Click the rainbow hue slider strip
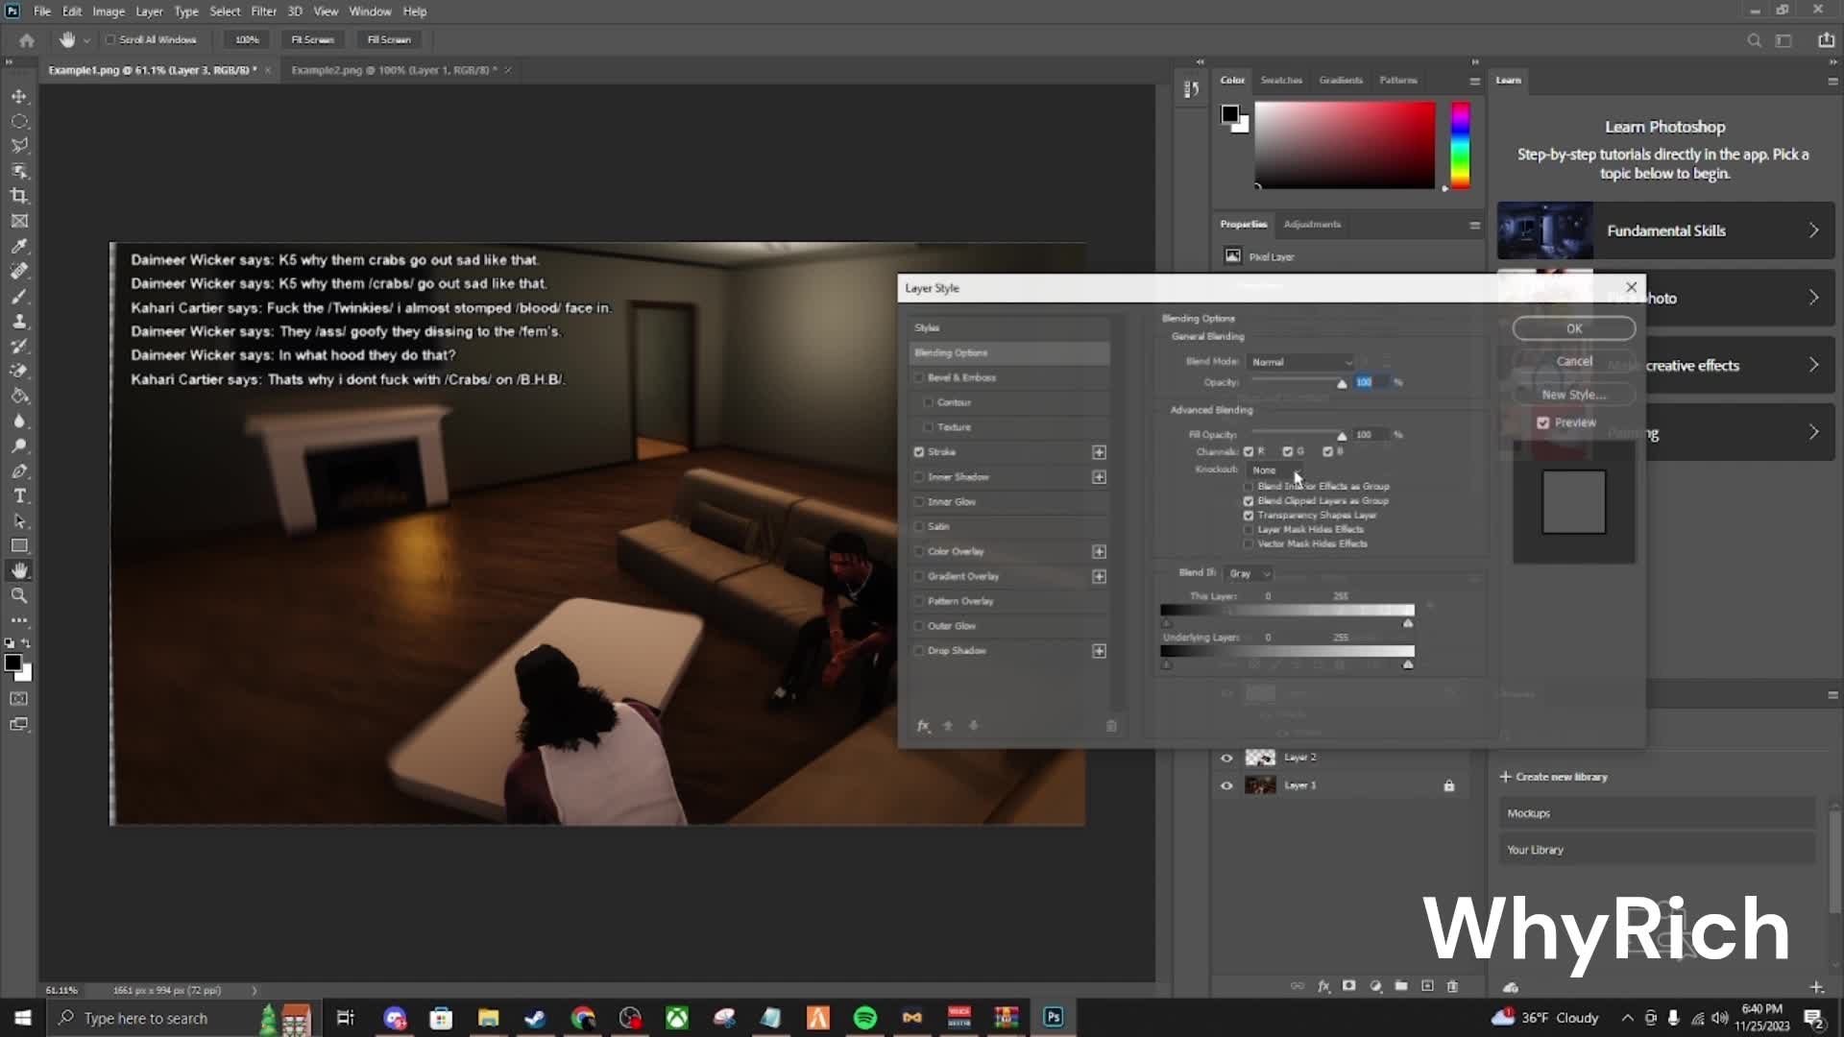Screen dimensions: 1844x1037 tap(1460, 146)
